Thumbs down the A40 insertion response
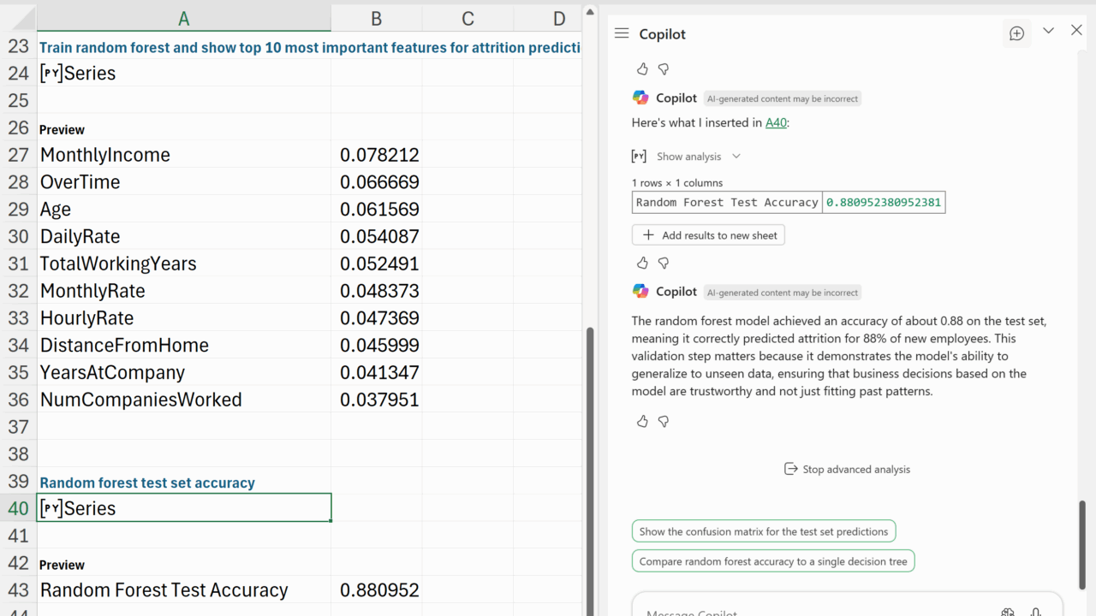This screenshot has width=1096, height=616. 664,263
